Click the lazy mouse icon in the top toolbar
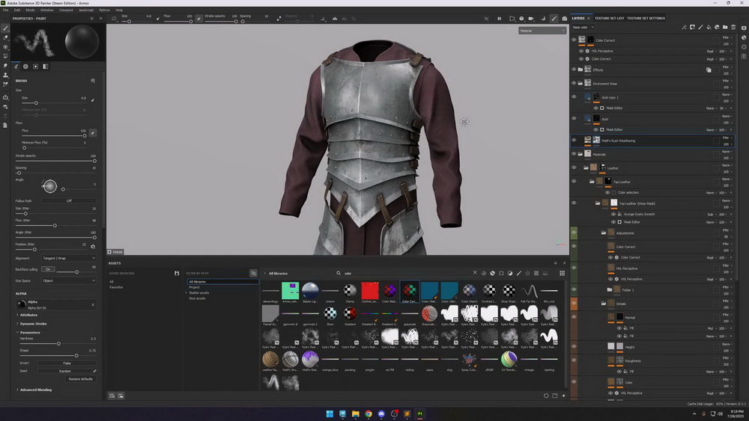The width and height of the screenshot is (749, 421). (x=279, y=19)
